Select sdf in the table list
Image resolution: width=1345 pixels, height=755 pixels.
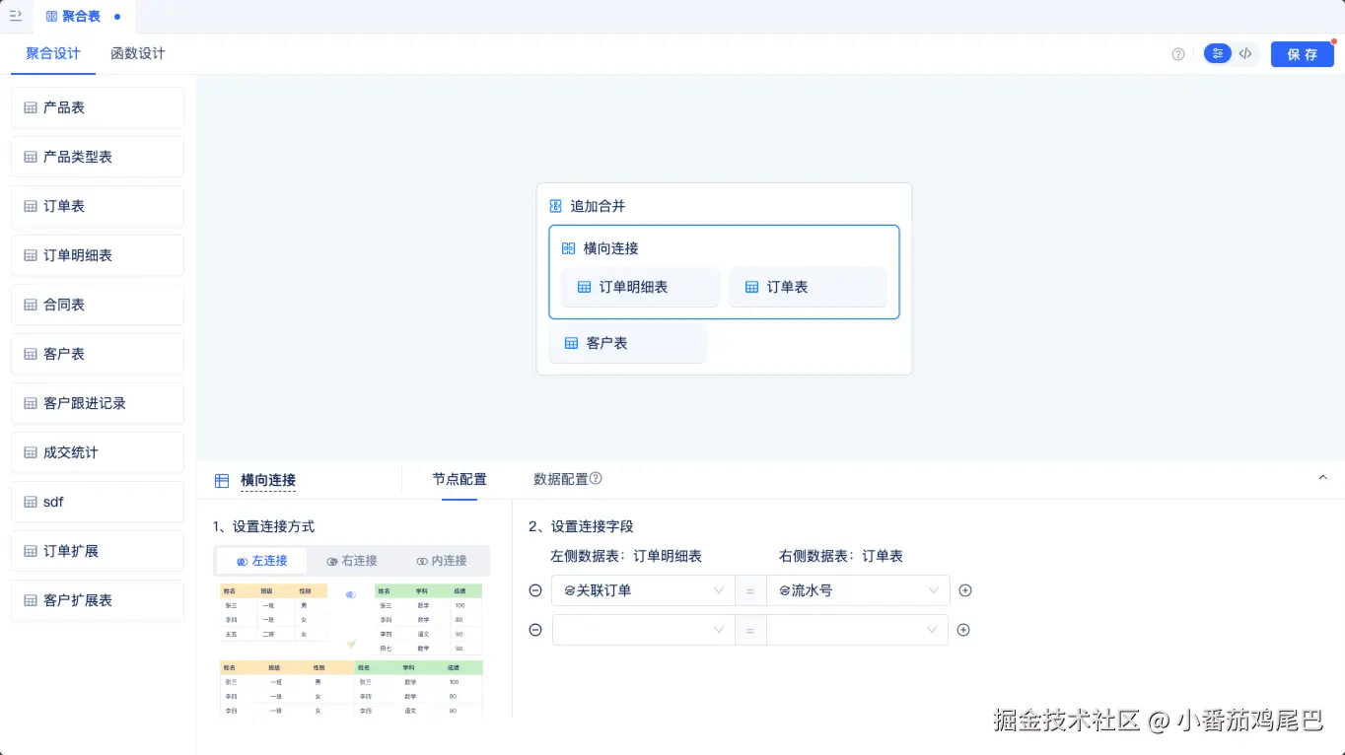click(98, 502)
